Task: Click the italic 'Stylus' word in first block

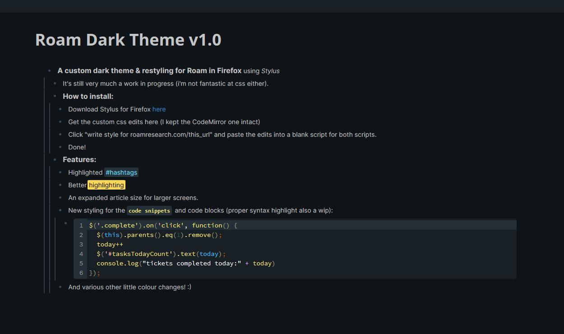Action: [271, 71]
